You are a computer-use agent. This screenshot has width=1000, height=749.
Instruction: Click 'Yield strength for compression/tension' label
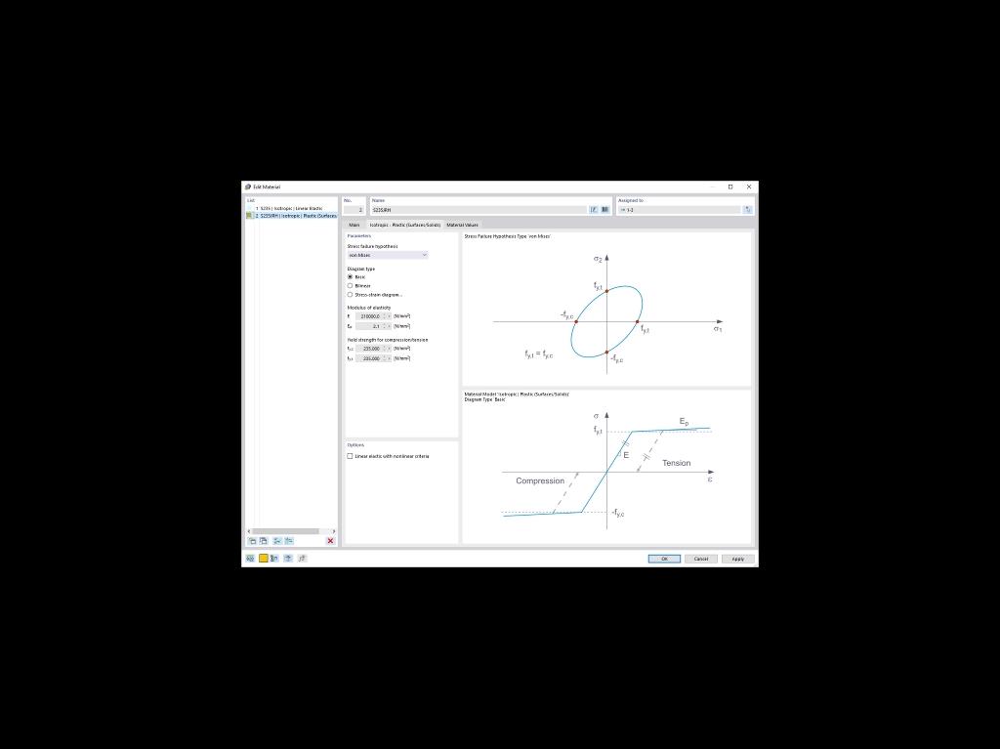(x=387, y=340)
